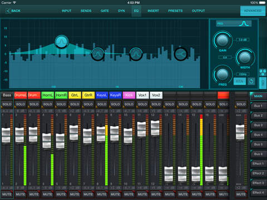Switch to the GATE tab
267x200 pixels.
[105, 11]
